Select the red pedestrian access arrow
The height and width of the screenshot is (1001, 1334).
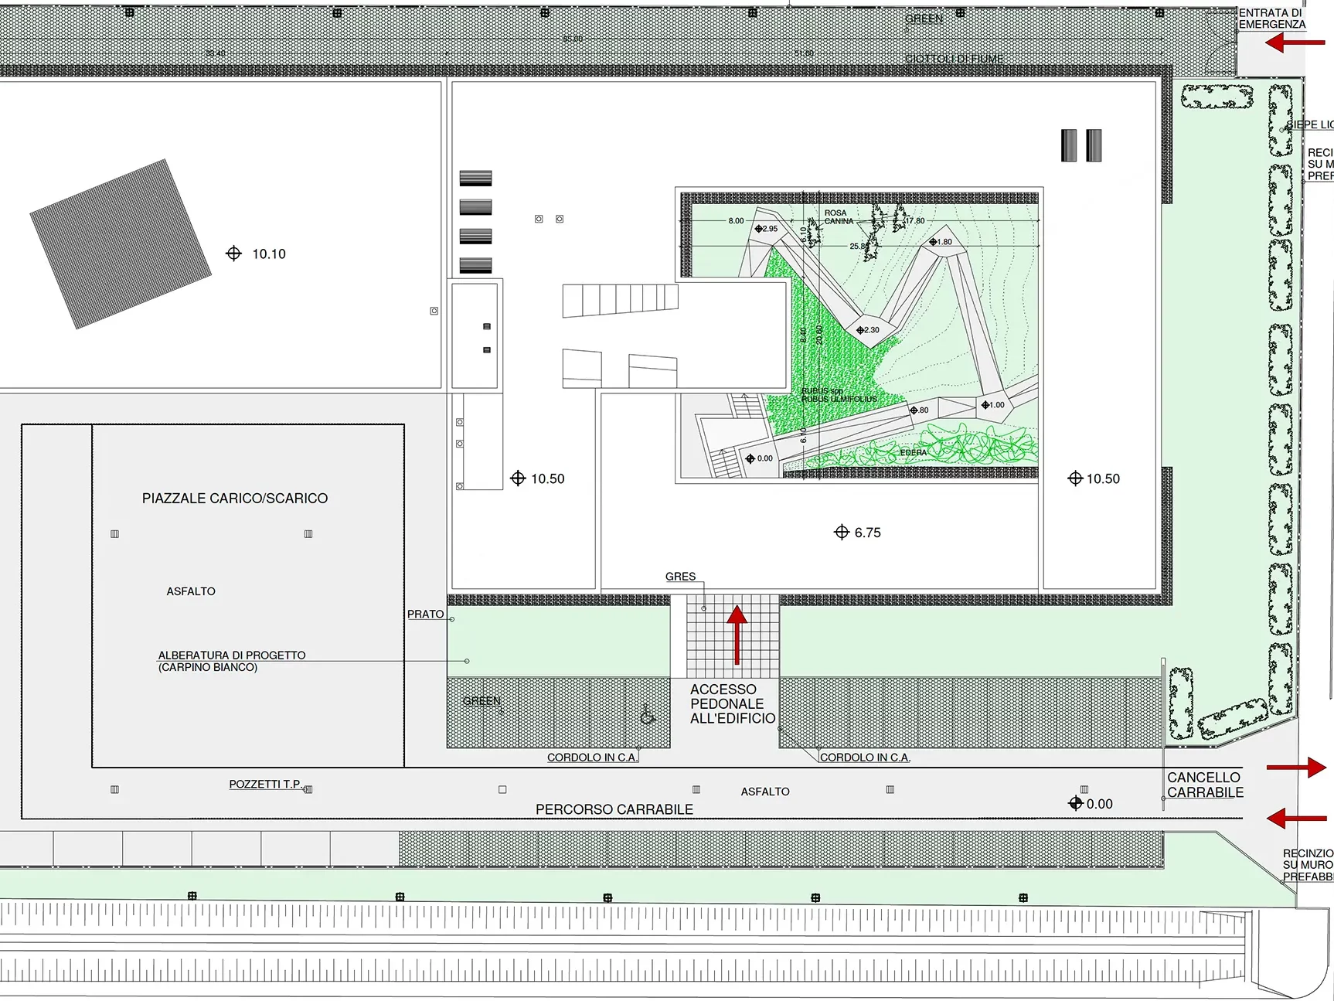[737, 635]
